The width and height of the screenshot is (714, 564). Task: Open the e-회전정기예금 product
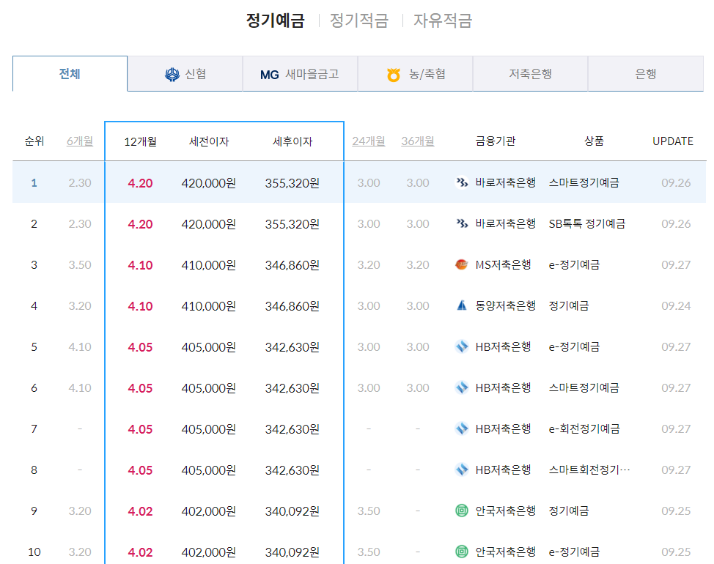pyautogui.click(x=584, y=428)
